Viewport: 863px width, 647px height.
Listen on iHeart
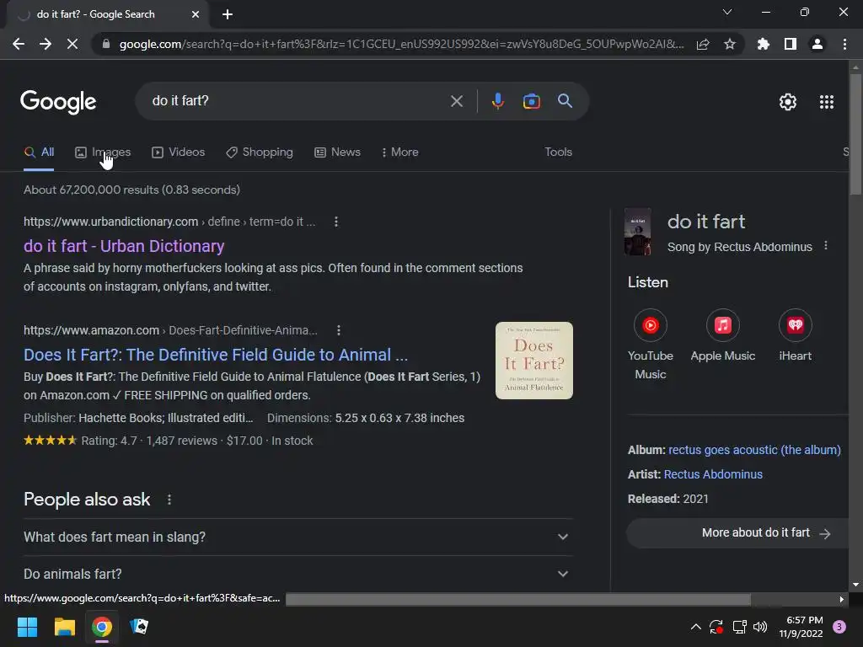point(796,335)
